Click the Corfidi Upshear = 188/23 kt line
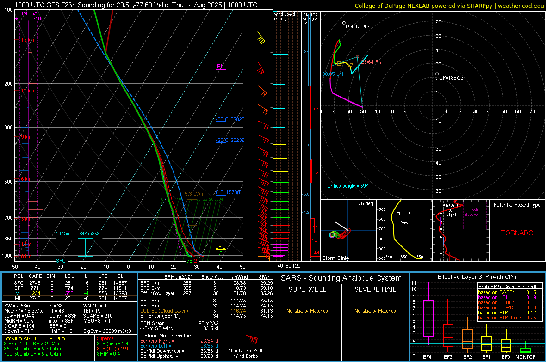546x362 pixels. click(180, 356)
